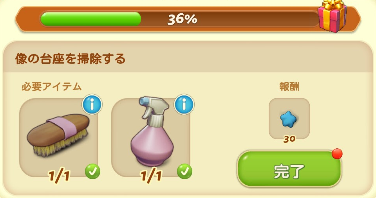The width and height of the screenshot is (376, 198).
Task: Click the green checkmark under the spray bottle
Action: tap(184, 171)
